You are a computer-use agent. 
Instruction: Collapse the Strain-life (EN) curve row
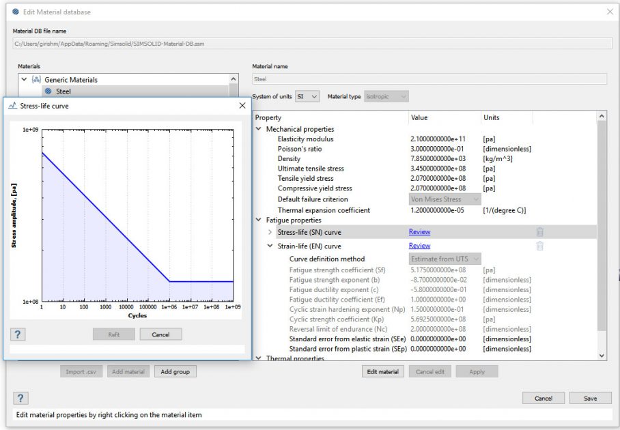[270, 246]
